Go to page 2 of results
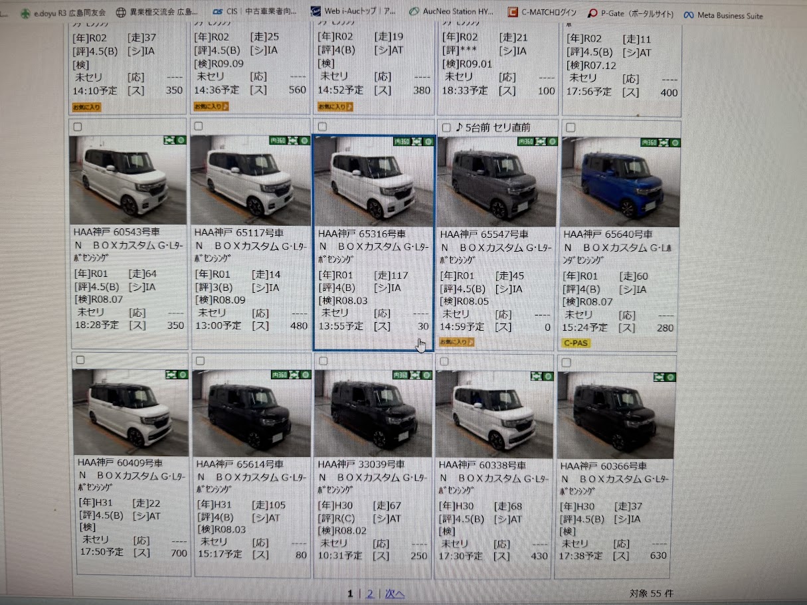The width and height of the screenshot is (807, 605). coord(370,594)
